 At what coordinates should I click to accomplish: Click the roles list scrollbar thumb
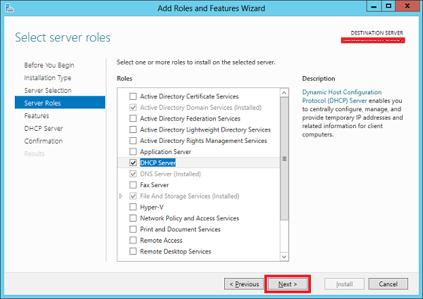[x=284, y=158]
